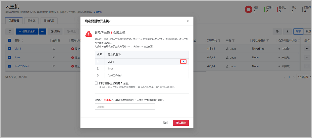312x138 pixels.
Task: Uncheck the for-CDP-test row checkbox
Action: click(9, 66)
